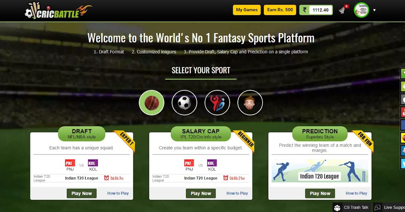Open My Games
The width and height of the screenshot is (405, 212).
(x=247, y=10)
